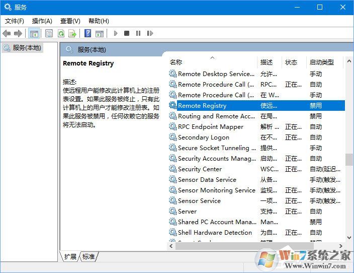354x273 pixels.
Task: Select the Shared PC Account Mana service name
Action: point(217,222)
